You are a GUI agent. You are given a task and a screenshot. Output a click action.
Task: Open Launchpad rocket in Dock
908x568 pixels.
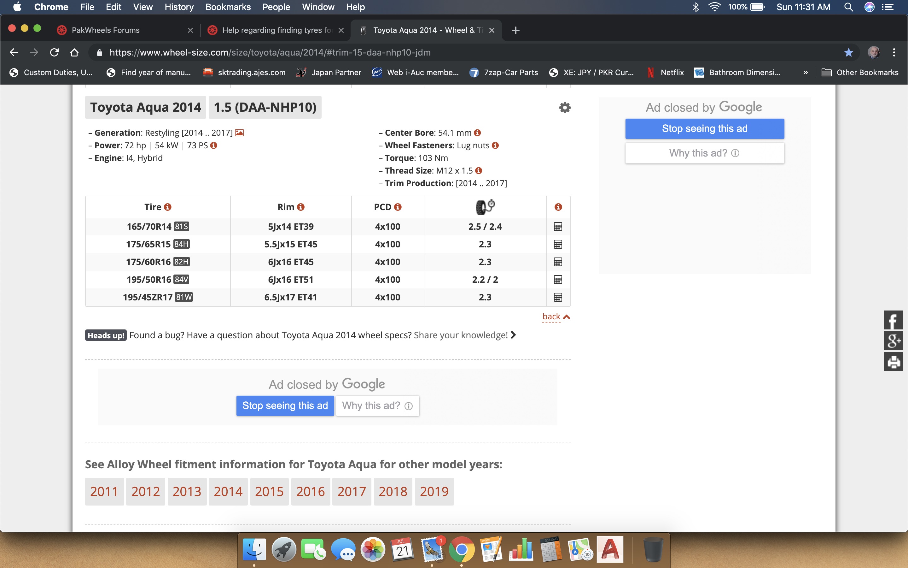click(284, 550)
